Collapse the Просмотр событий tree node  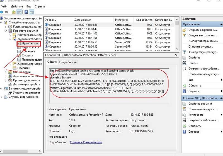point(6,31)
